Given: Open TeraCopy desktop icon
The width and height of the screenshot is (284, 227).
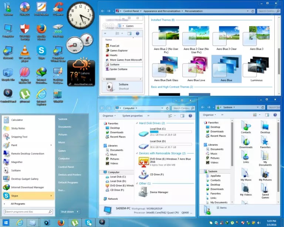Looking at the screenshot, I should 58,31.
